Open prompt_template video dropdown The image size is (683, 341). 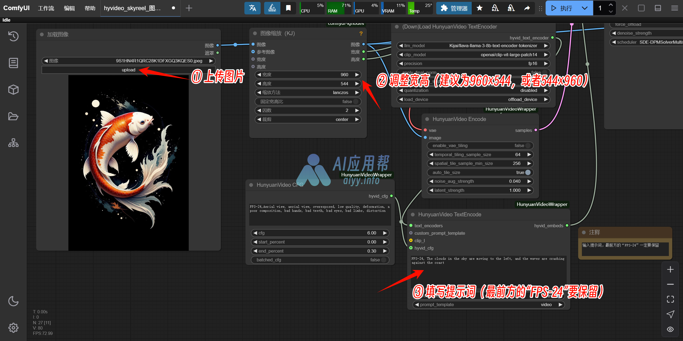tap(489, 305)
